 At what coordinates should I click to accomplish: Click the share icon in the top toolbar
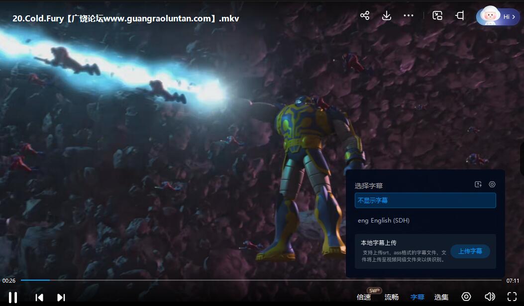click(365, 16)
